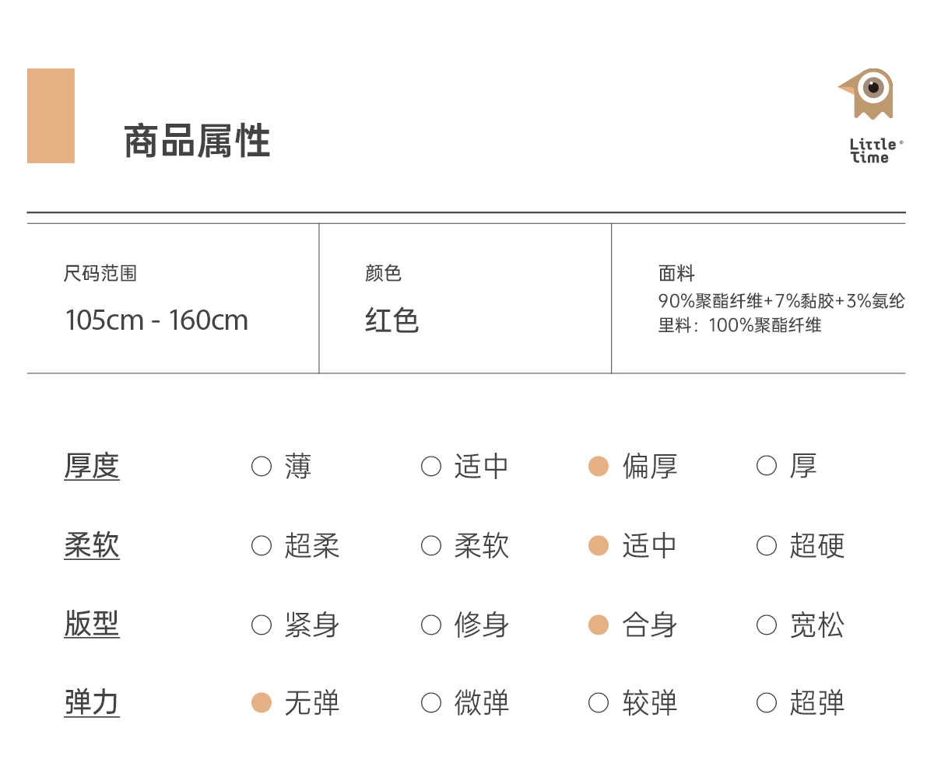Click the 红色 color value text
934x777 pixels.
click(392, 320)
